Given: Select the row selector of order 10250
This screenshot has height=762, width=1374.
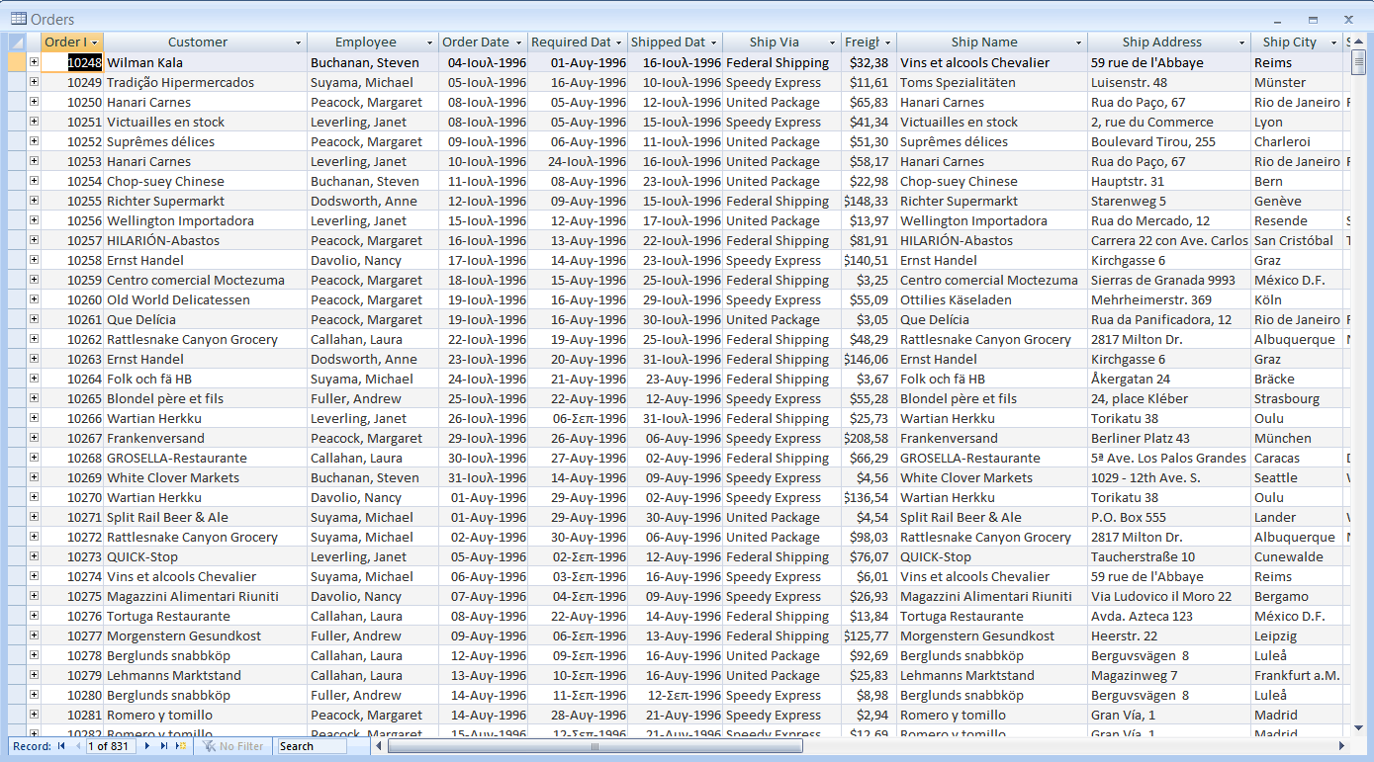Looking at the screenshot, I should coord(17,102).
